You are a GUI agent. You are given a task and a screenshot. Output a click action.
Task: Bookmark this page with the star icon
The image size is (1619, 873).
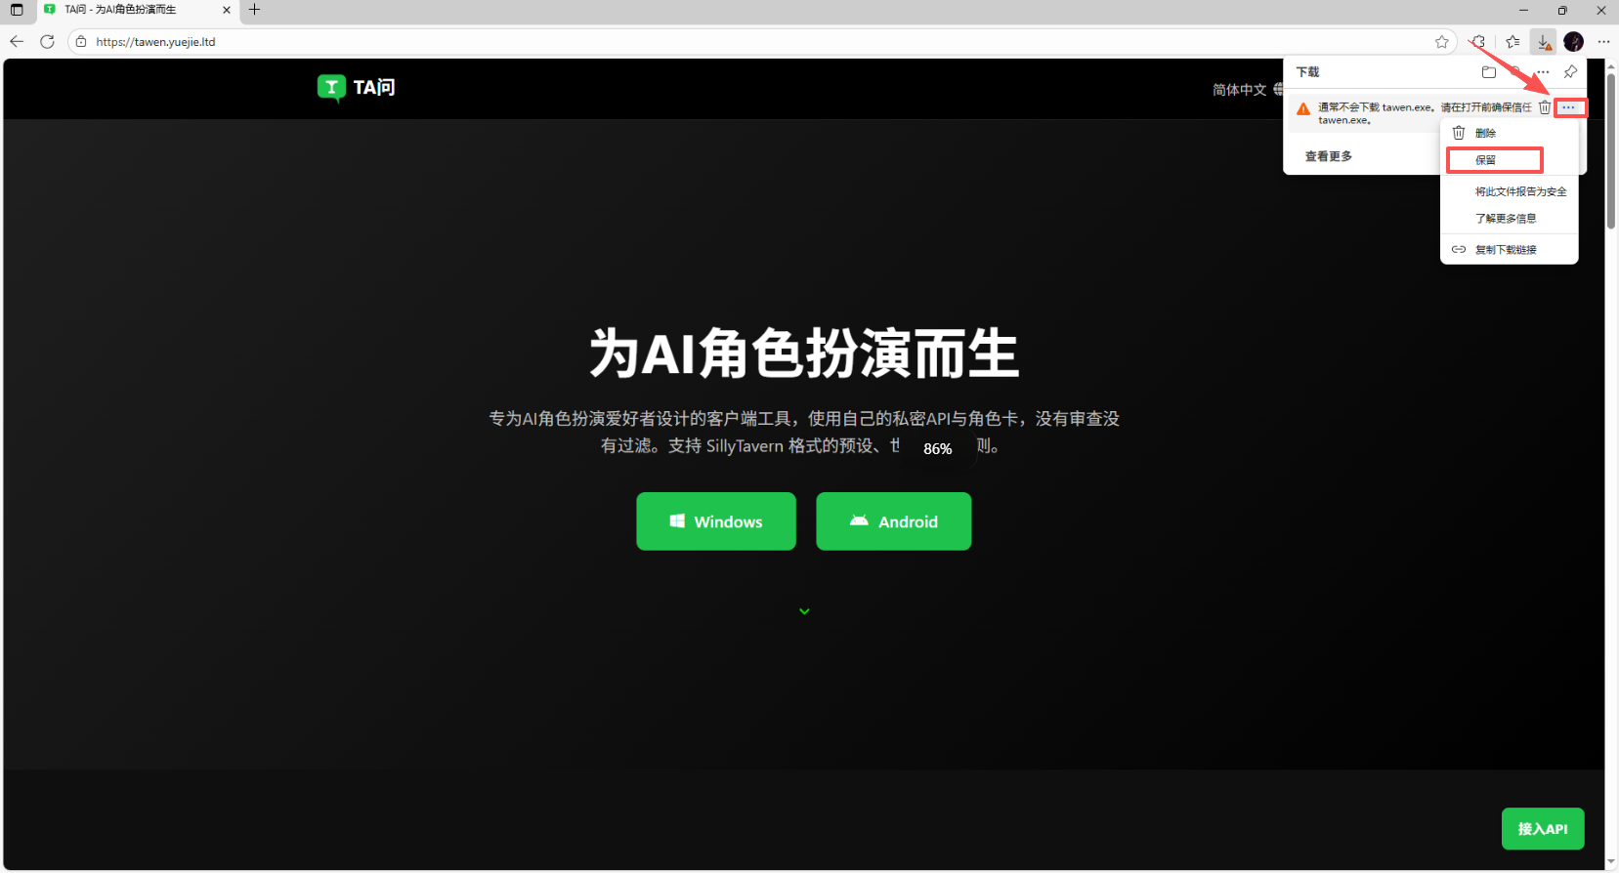[1441, 42]
